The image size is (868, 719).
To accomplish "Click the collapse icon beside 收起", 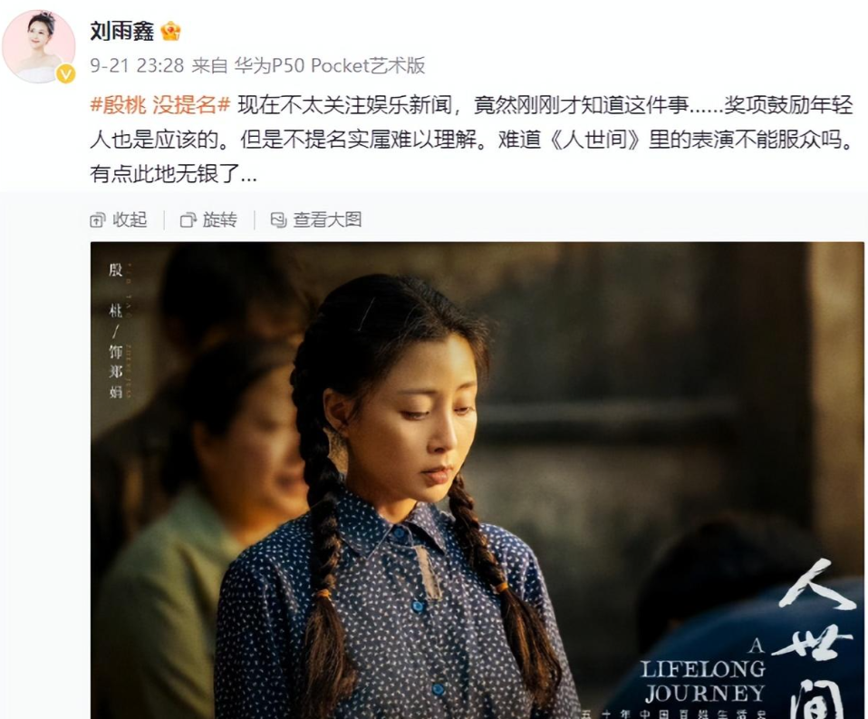I will coord(98,220).
